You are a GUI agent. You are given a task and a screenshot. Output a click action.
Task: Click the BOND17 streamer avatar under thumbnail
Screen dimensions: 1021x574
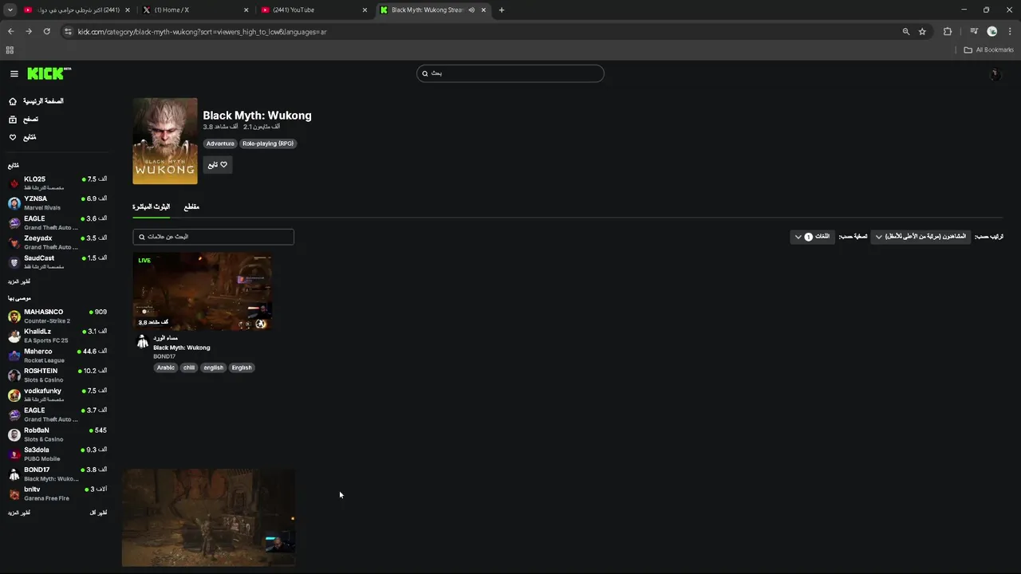(143, 342)
